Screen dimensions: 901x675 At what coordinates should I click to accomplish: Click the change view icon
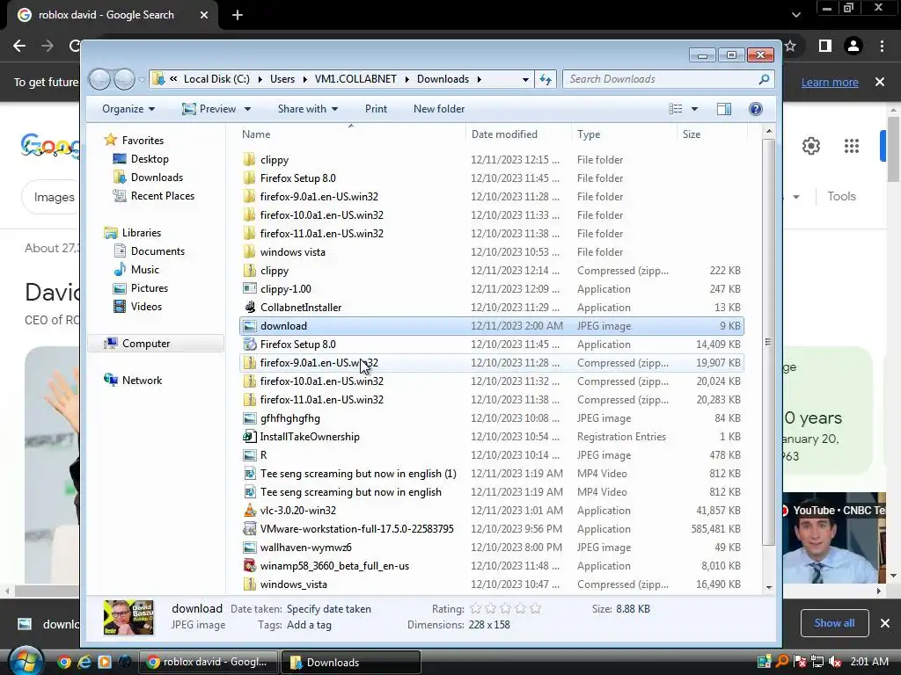pos(676,109)
